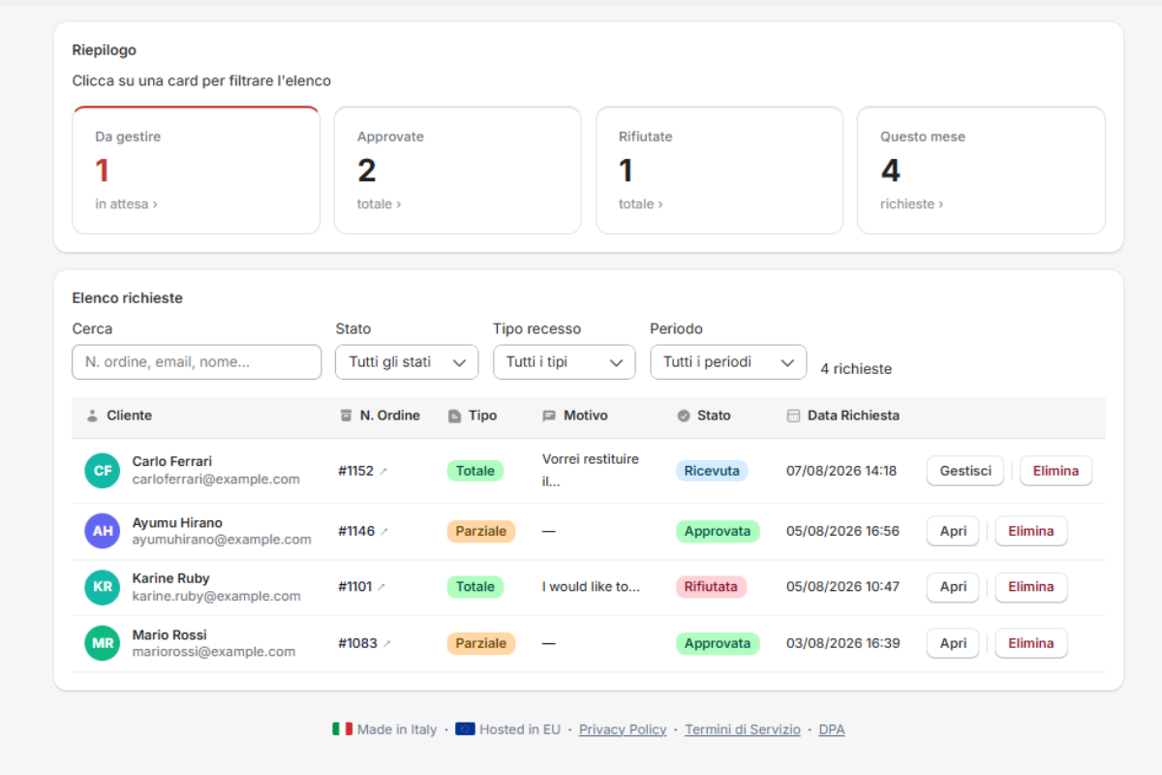Click Ayumu Hirano's 'Parziale' type badge
The height and width of the screenshot is (775, 1162).
pyautogui.click(x=481, y=531)
